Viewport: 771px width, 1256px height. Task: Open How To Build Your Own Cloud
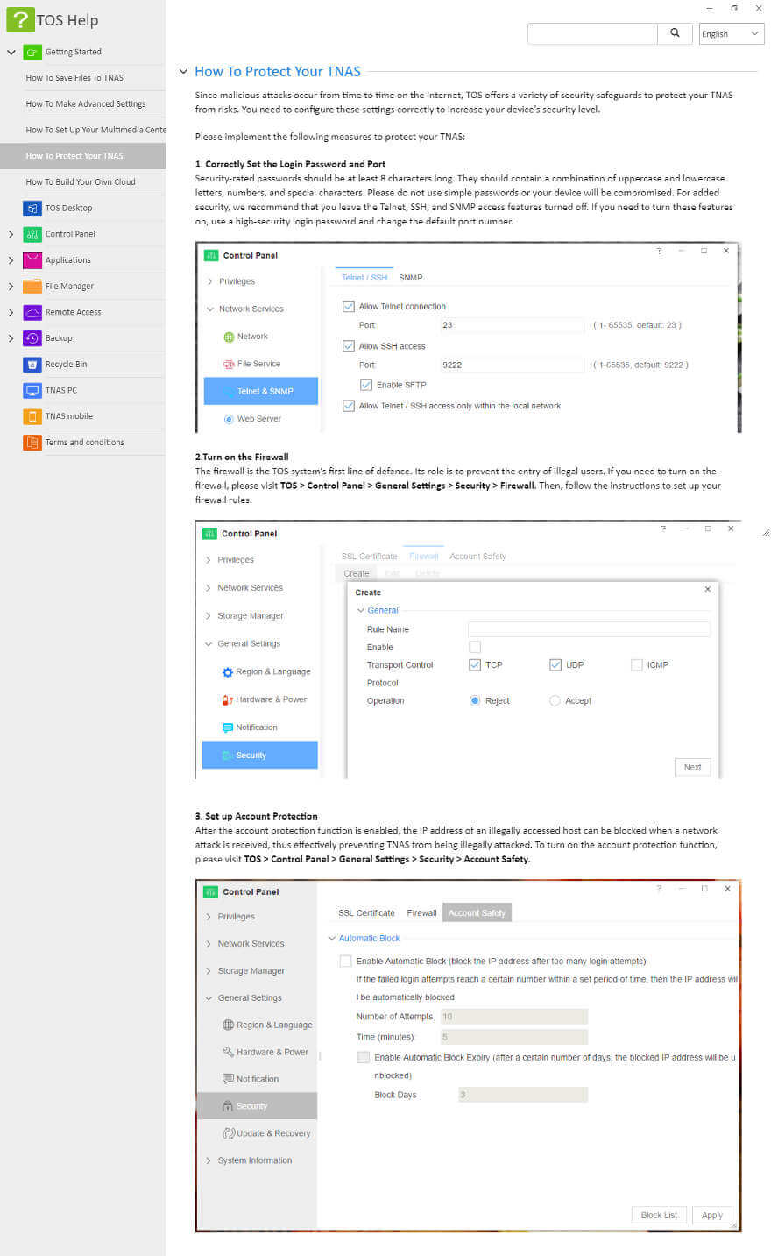[x=81, y=182]
